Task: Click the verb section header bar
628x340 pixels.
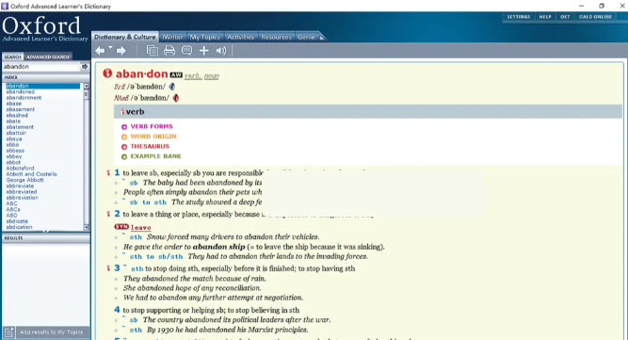Action: (367, 112)
